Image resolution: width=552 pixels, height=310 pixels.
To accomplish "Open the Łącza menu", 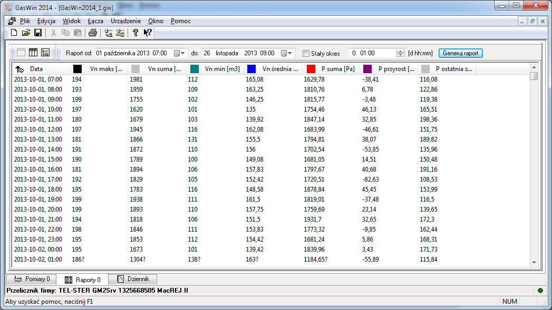I will (x=95, y=21).
